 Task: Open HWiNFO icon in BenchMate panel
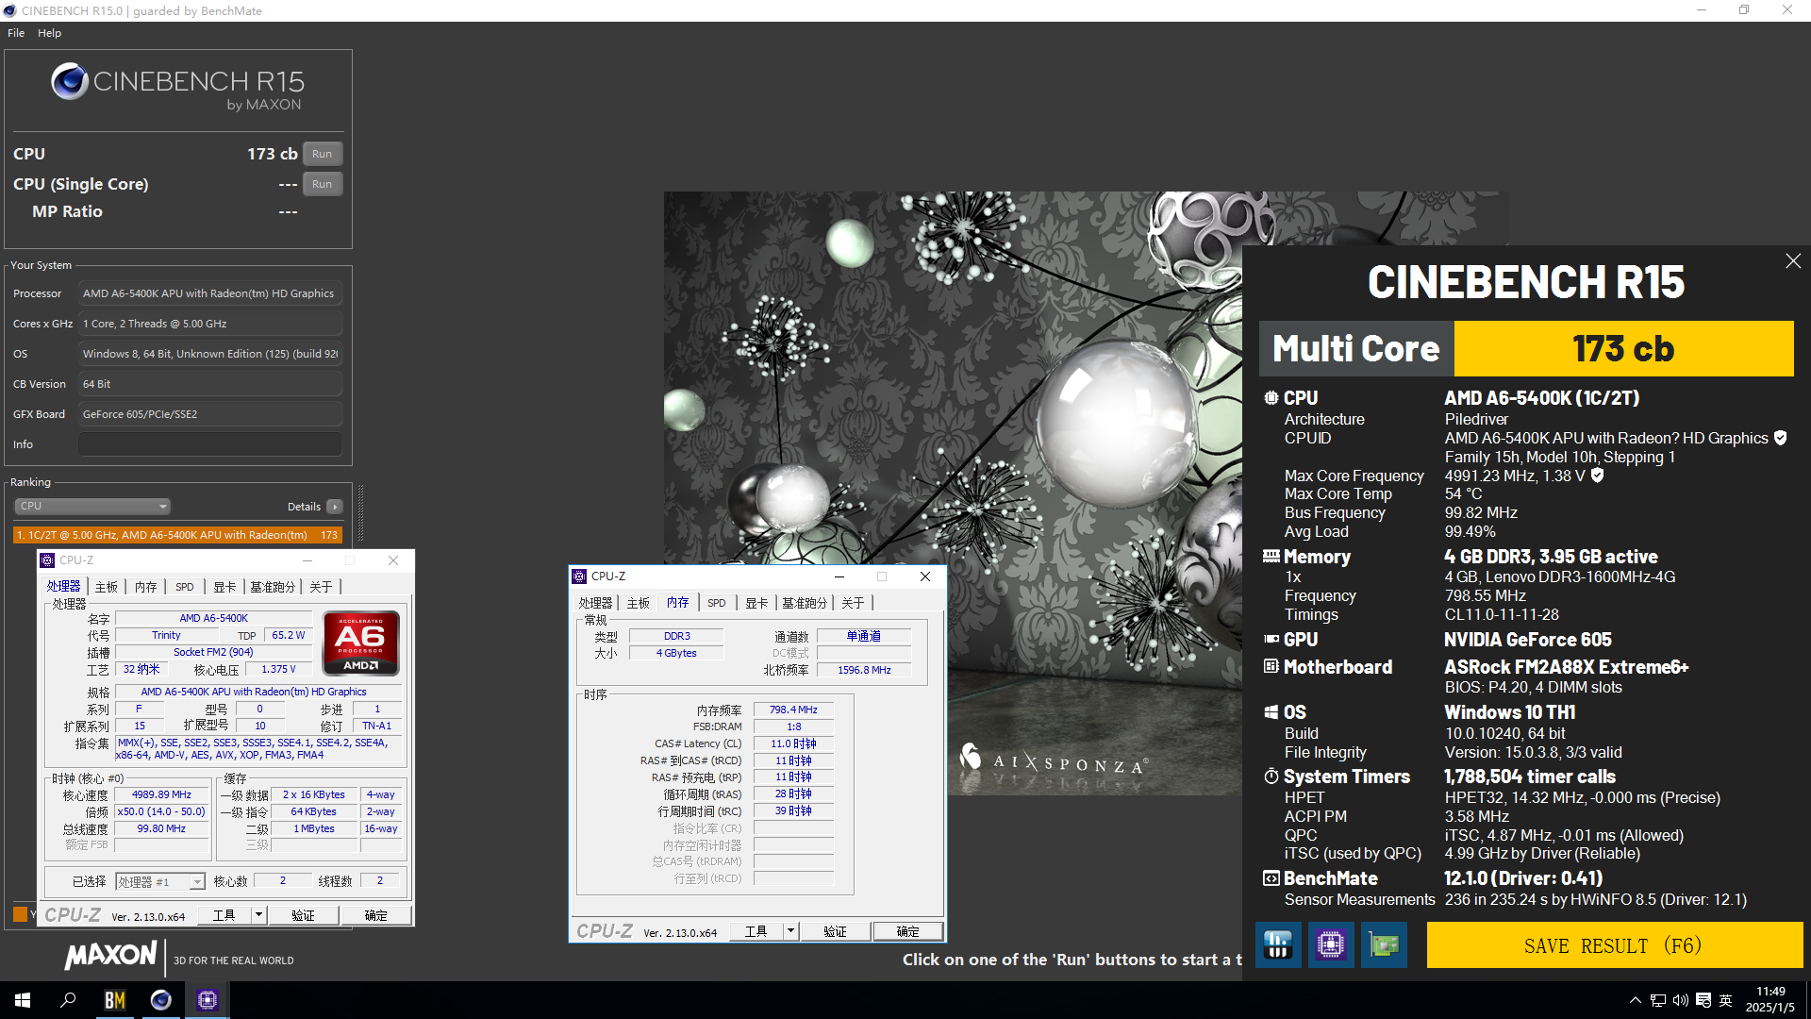coord(1278,944)
